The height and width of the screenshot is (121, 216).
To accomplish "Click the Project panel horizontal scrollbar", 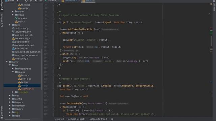I will [17, 120].
